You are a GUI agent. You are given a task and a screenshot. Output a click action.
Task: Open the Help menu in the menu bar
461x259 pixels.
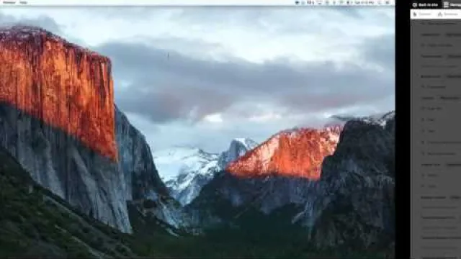pos(24,2)
